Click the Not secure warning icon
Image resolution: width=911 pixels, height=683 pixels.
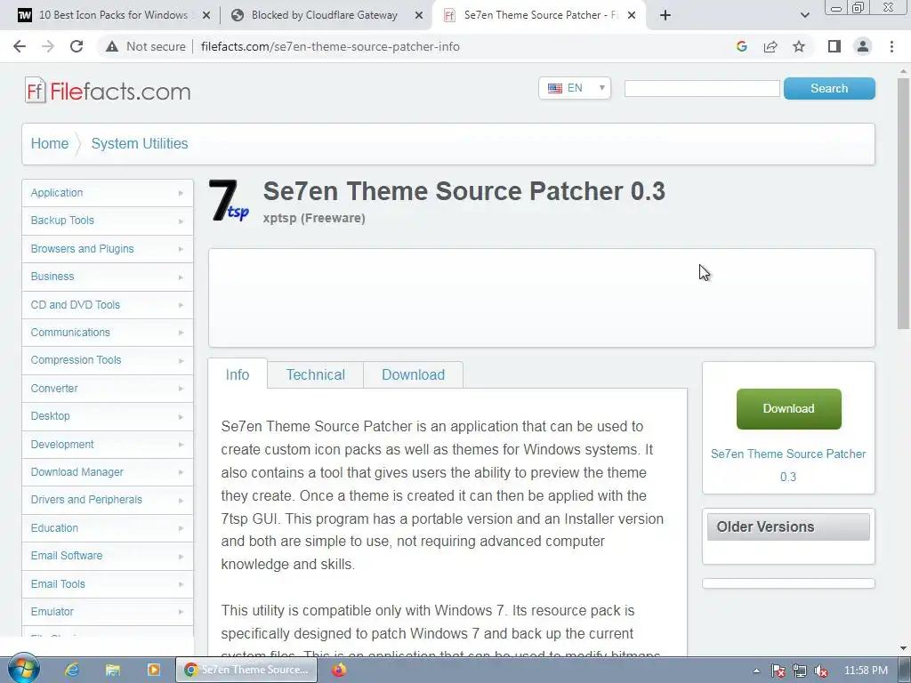[x=112, y=46]
